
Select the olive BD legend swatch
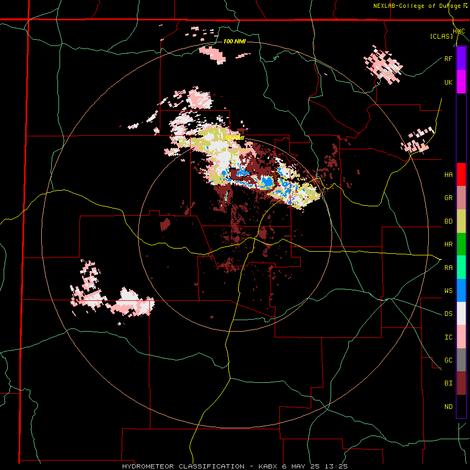pyautogui.click(x=461, y=221)
